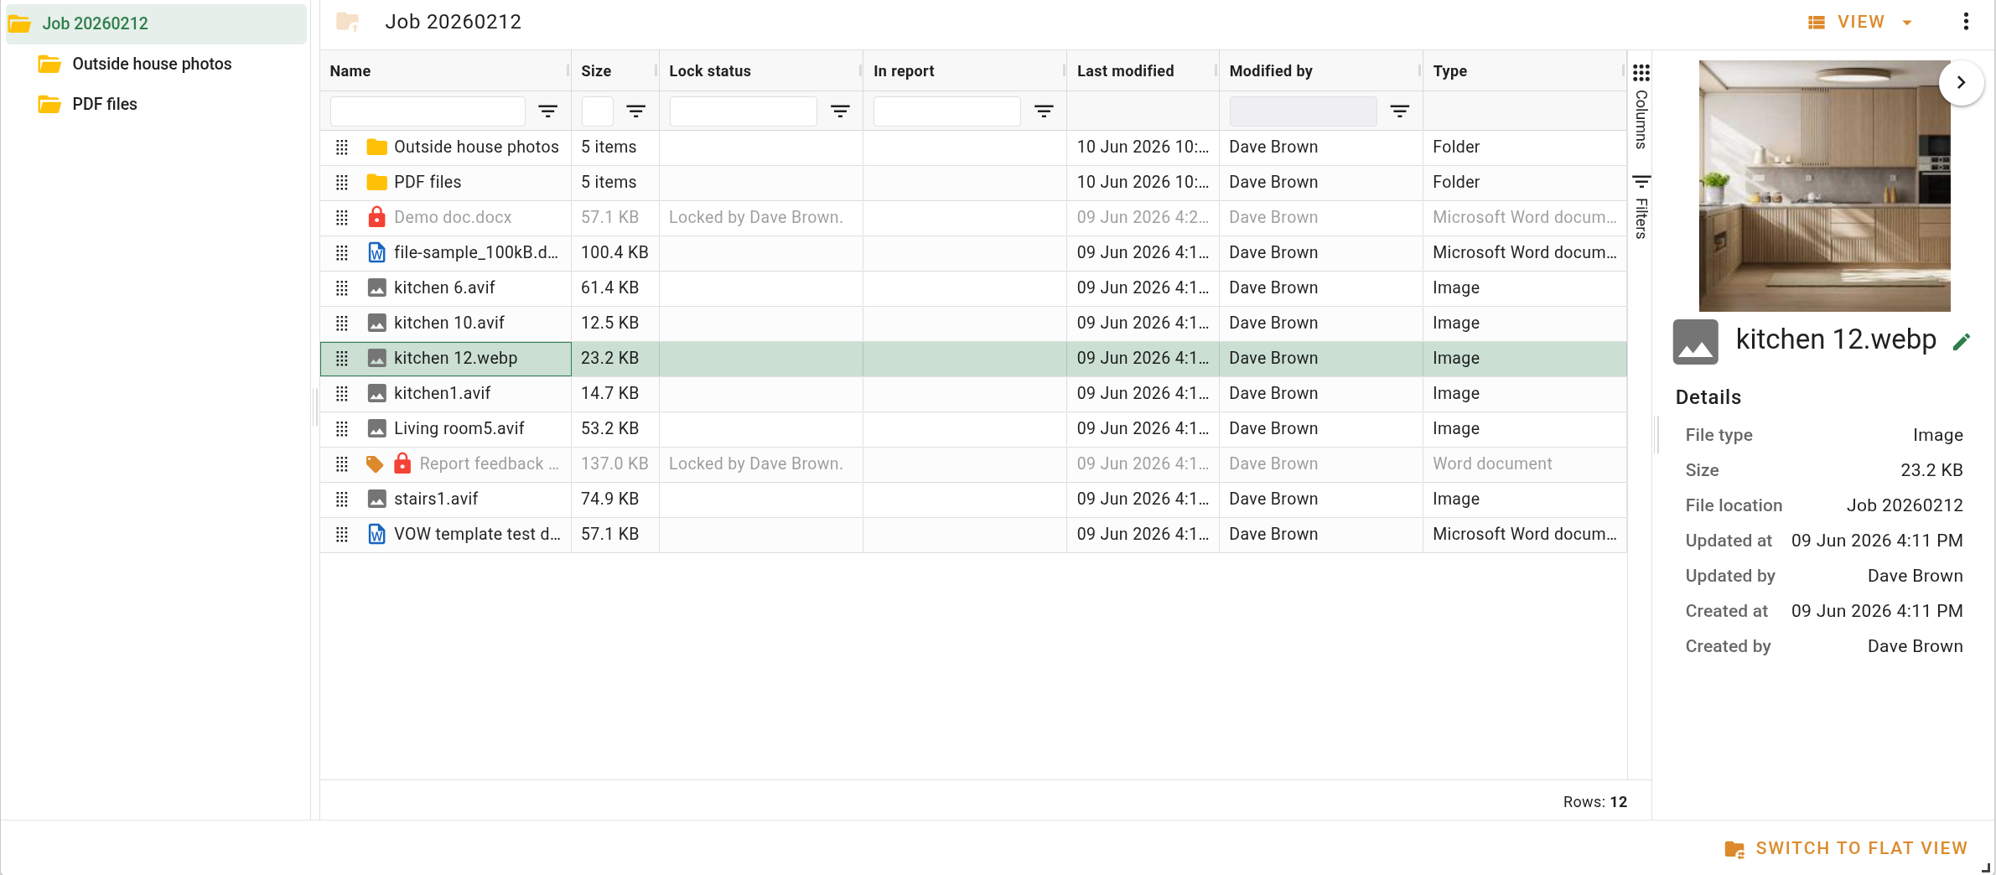Open the Size column filter menu
Screen dimensions: 1996x875
(635, 111)
